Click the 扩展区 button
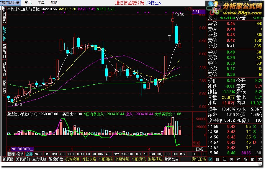 (x=8, y=159)
